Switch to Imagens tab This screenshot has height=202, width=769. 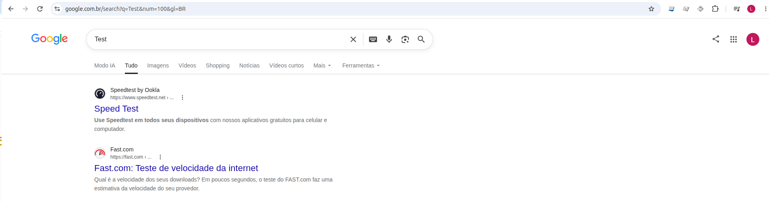(158, 65)
